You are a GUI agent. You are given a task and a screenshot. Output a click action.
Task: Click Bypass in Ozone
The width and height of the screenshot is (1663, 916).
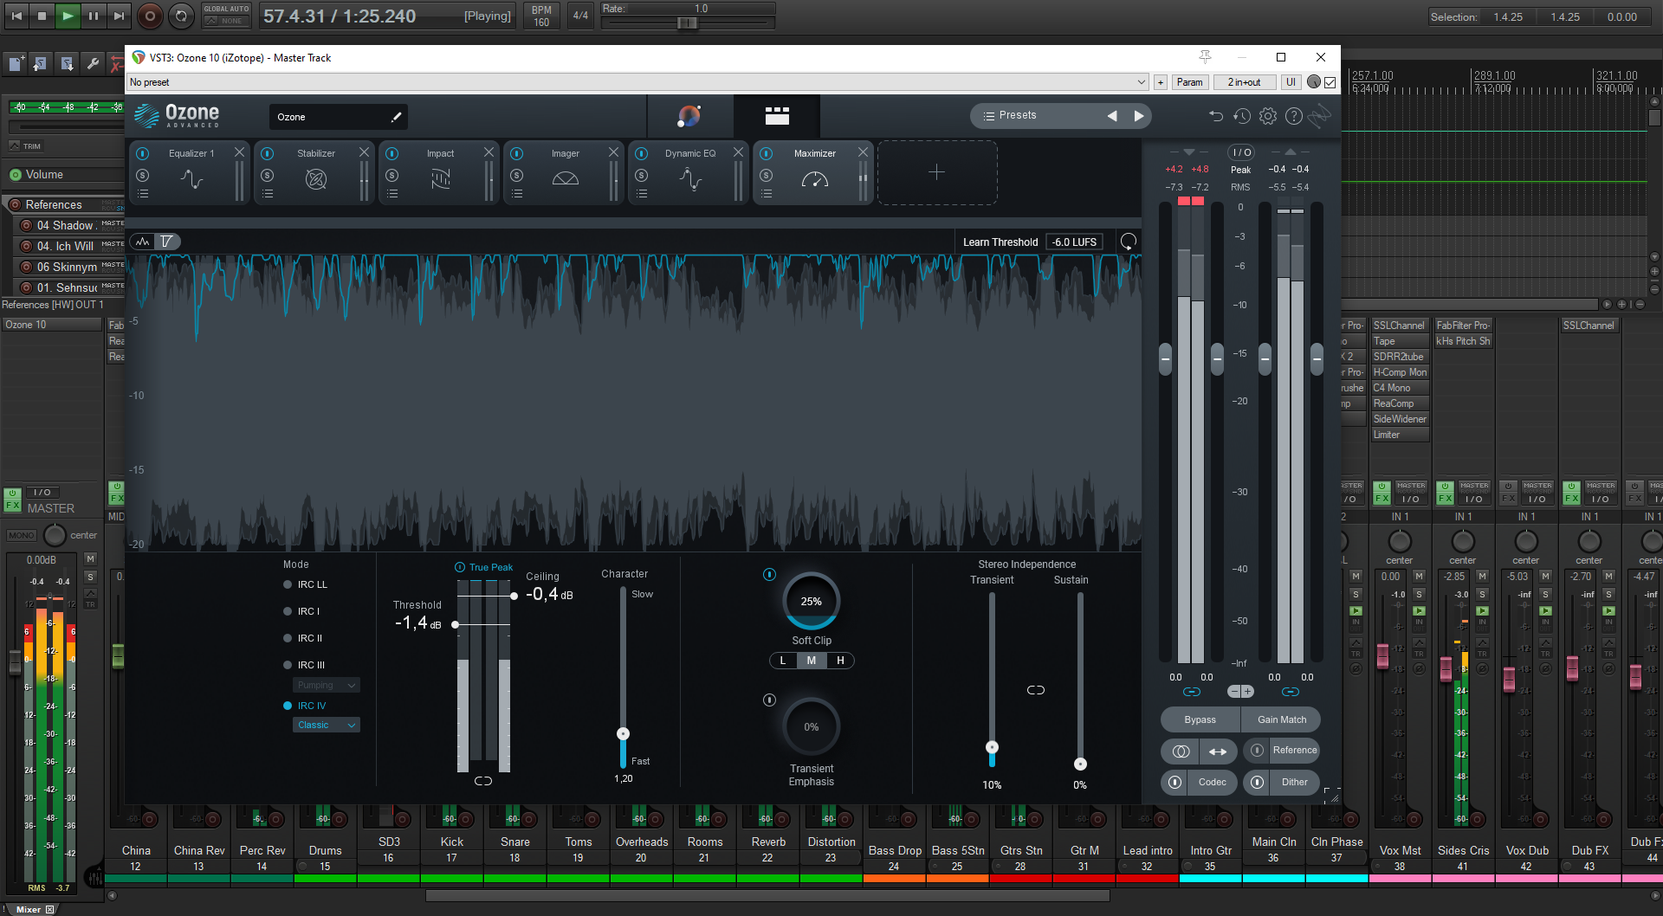pyautogui.click(x=1200, y=719)
